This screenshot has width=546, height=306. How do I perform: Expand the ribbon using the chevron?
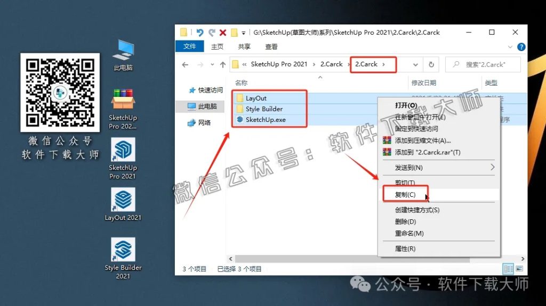510,47
